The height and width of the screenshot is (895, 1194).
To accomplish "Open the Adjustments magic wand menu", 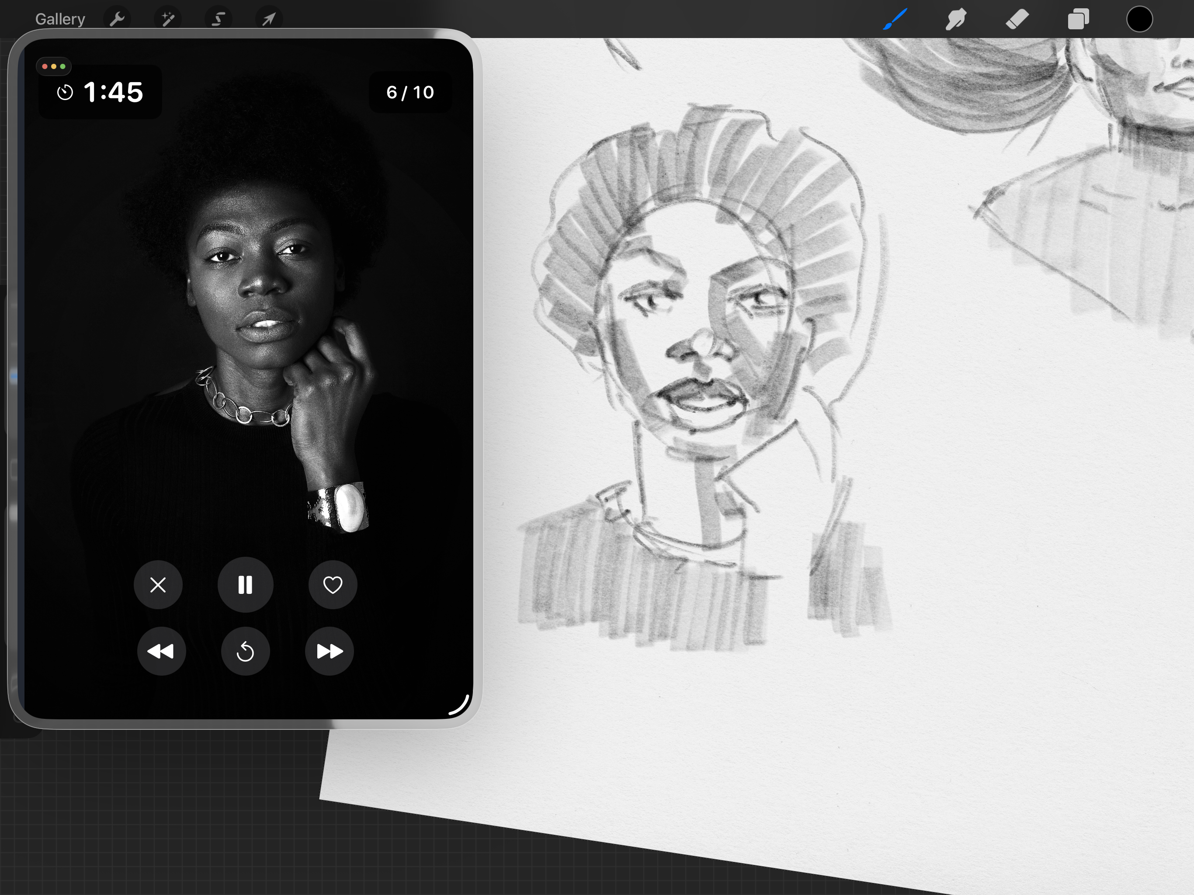I will click(168, 18).
